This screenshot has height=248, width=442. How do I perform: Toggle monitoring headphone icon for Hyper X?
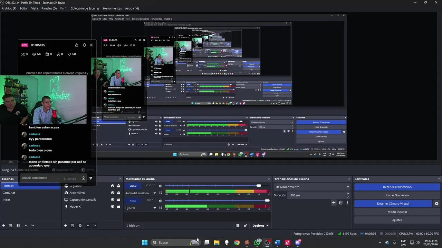(161, 208)
